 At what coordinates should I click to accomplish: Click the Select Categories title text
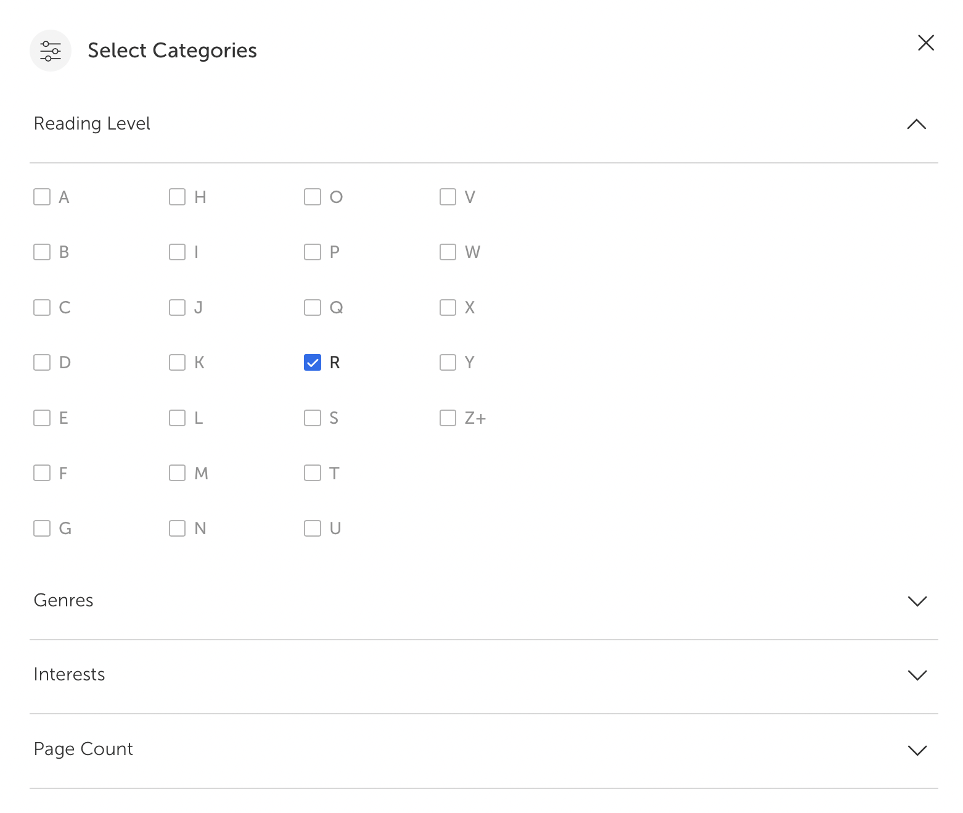coord(172,51)
